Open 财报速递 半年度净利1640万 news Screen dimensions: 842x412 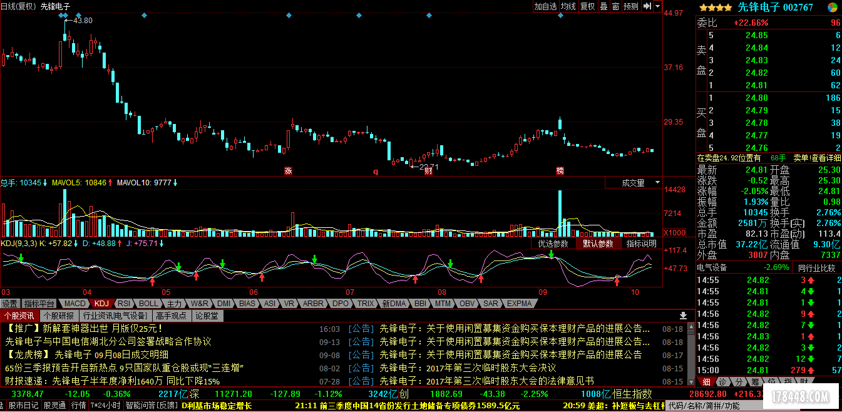pyautogui.click(x=113, y=381)
